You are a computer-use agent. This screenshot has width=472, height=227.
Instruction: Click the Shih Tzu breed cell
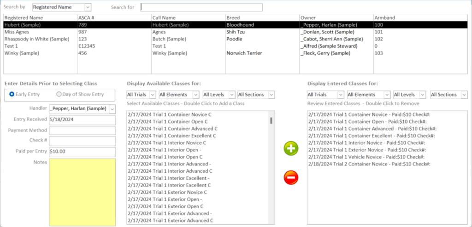tap(262, 32)
